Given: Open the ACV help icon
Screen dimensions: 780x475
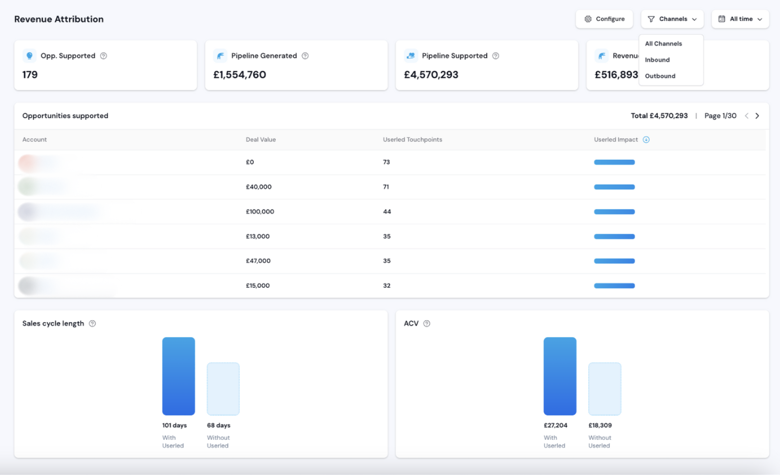Looking at the screenshot, I should pyautogui.click(x=427, y=324).
